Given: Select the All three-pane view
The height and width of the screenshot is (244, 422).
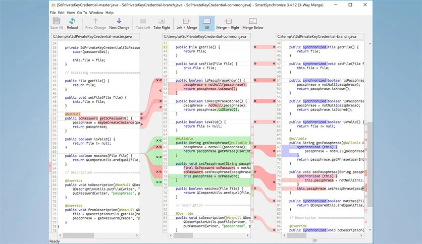Looking at the screenshot, I should coord(206,23).
